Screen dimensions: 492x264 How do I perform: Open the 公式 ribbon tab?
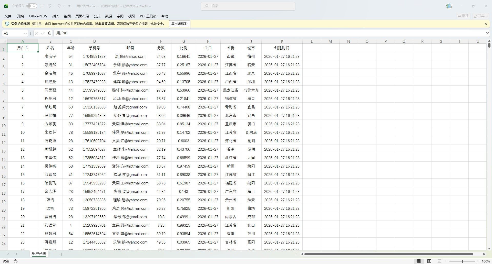pos(97,16)
